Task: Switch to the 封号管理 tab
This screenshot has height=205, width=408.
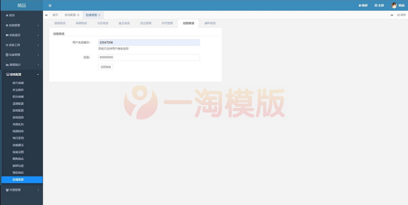Action: [x=167, y=23]
